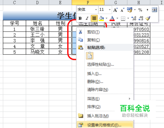Open 选择性粘贴(S)... paste special
This screenshot has height=128, width=164.
click(x=105, y=64)
